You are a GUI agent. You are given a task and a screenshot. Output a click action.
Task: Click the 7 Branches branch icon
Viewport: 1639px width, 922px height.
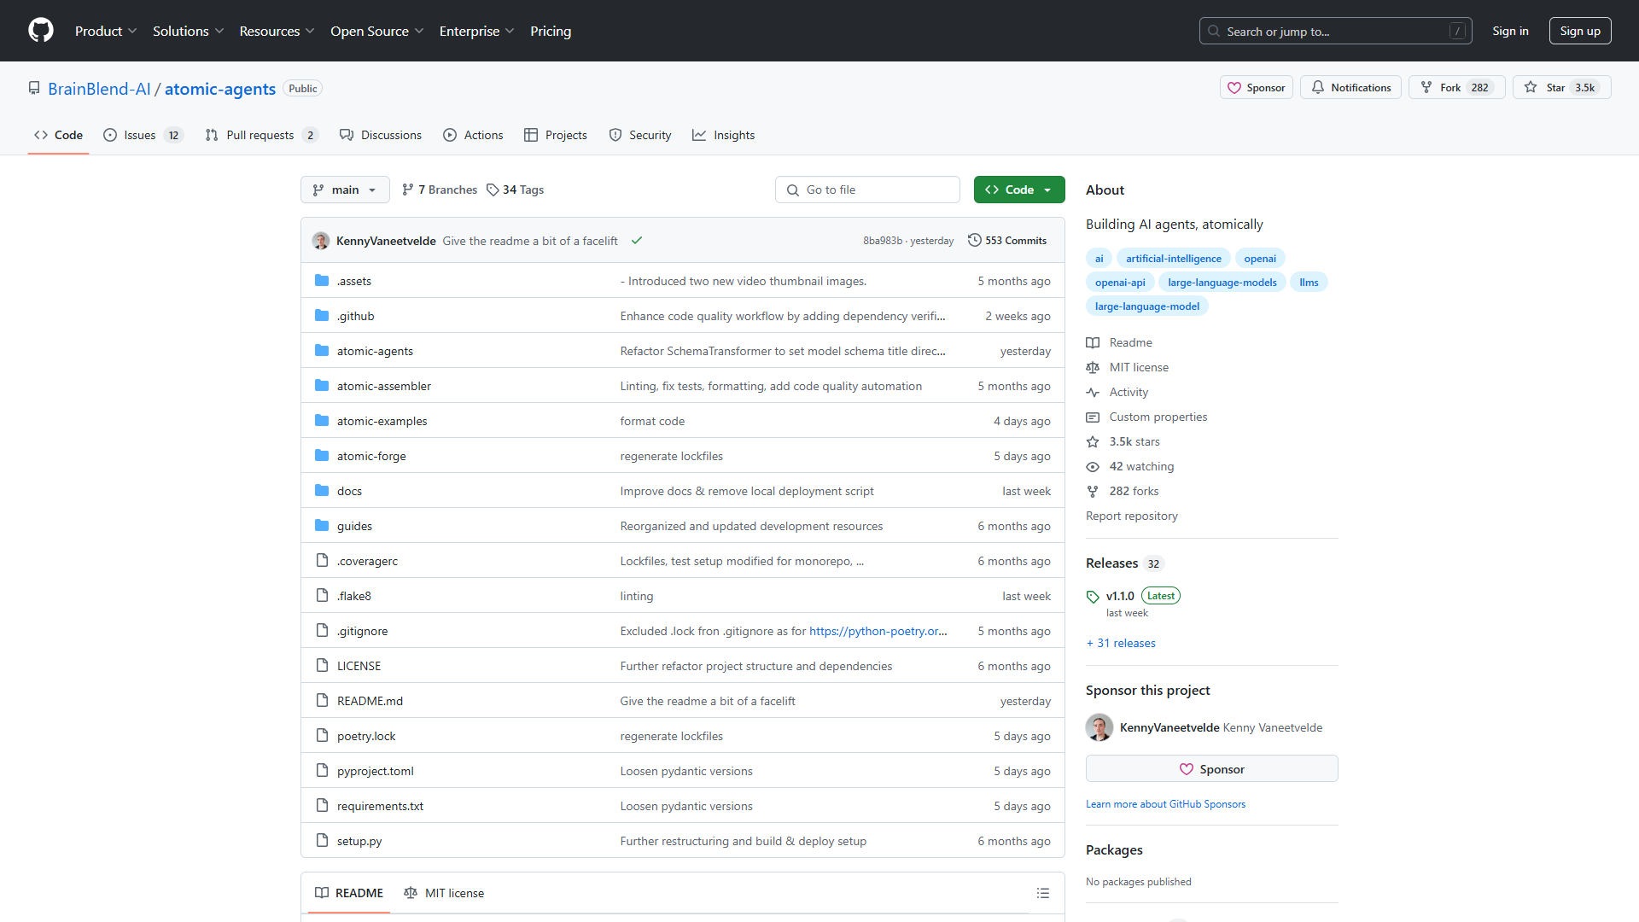[408, 190]
